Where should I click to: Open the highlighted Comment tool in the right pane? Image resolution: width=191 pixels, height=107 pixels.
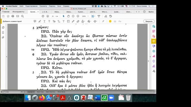154,41
